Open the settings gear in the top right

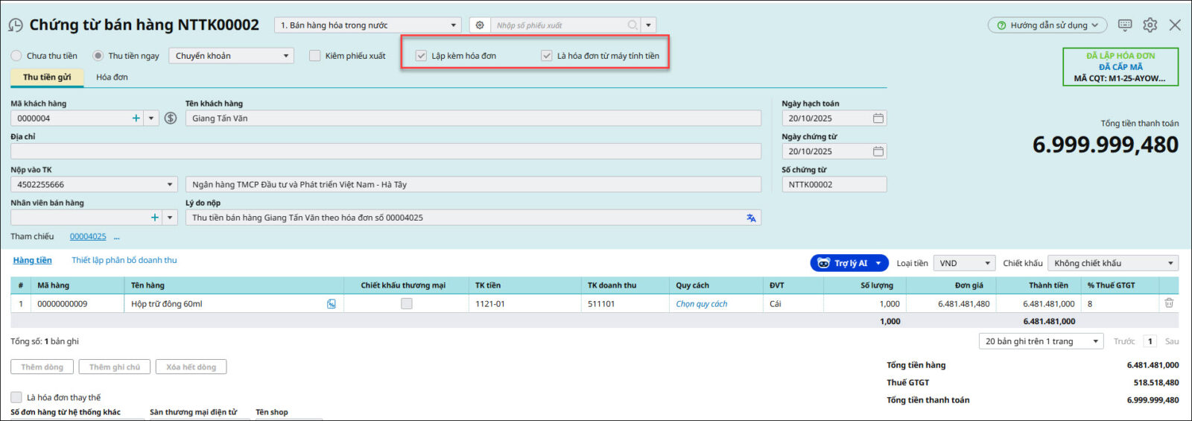[1150, 25]
